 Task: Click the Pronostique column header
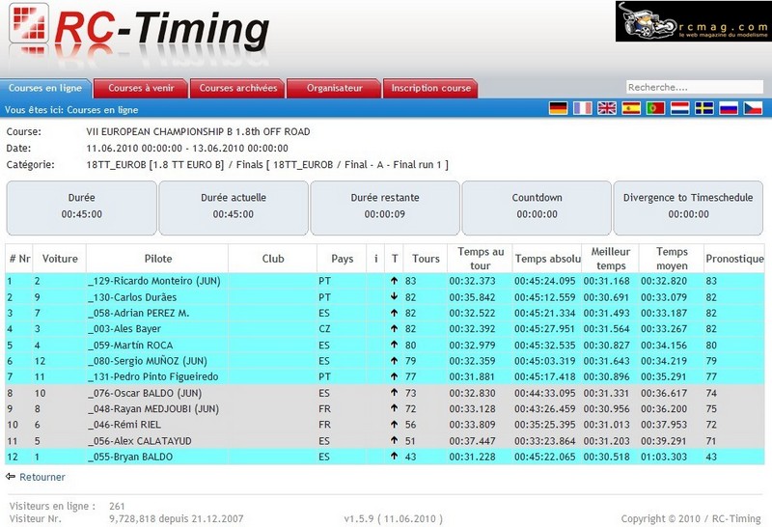(734, 259)
